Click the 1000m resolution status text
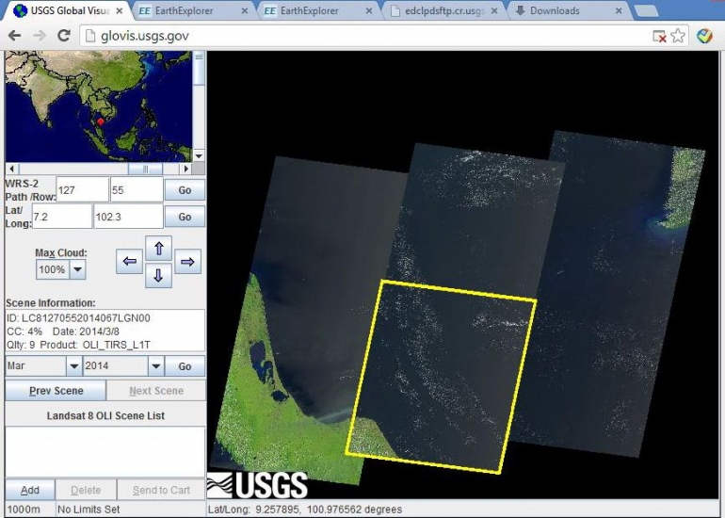 coord(24,510)
